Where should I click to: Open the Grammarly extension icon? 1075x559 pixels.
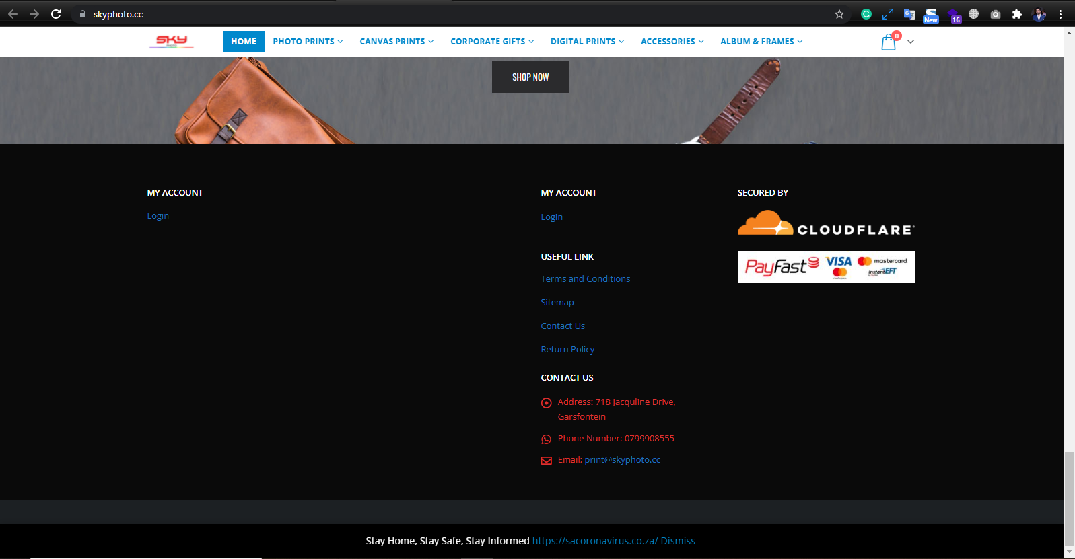click(x=866, y=14)
